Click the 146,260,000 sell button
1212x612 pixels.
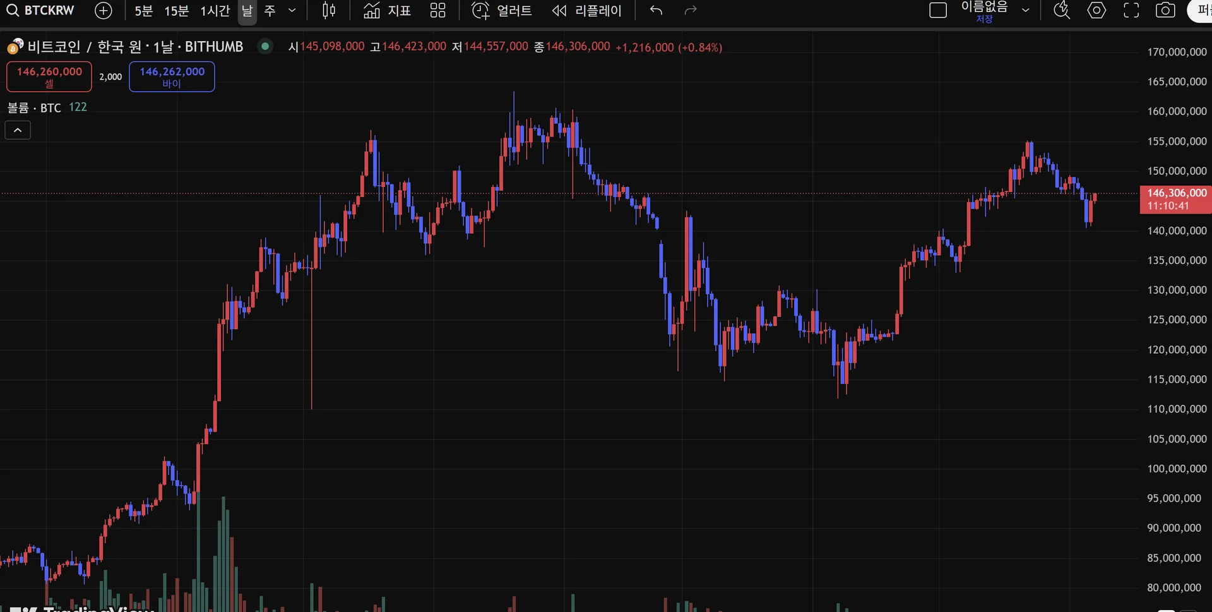(x=49, y=76)
